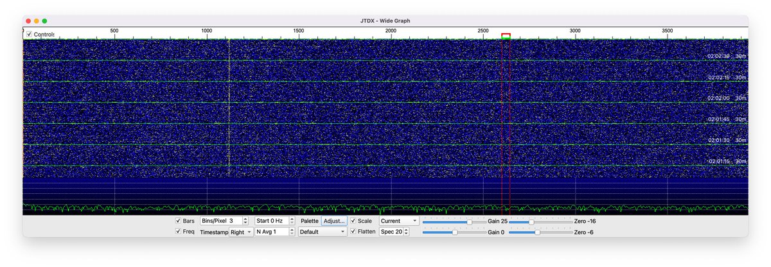Toggle the Scale checkbox

pyautogui.click(x=353, y=221)
